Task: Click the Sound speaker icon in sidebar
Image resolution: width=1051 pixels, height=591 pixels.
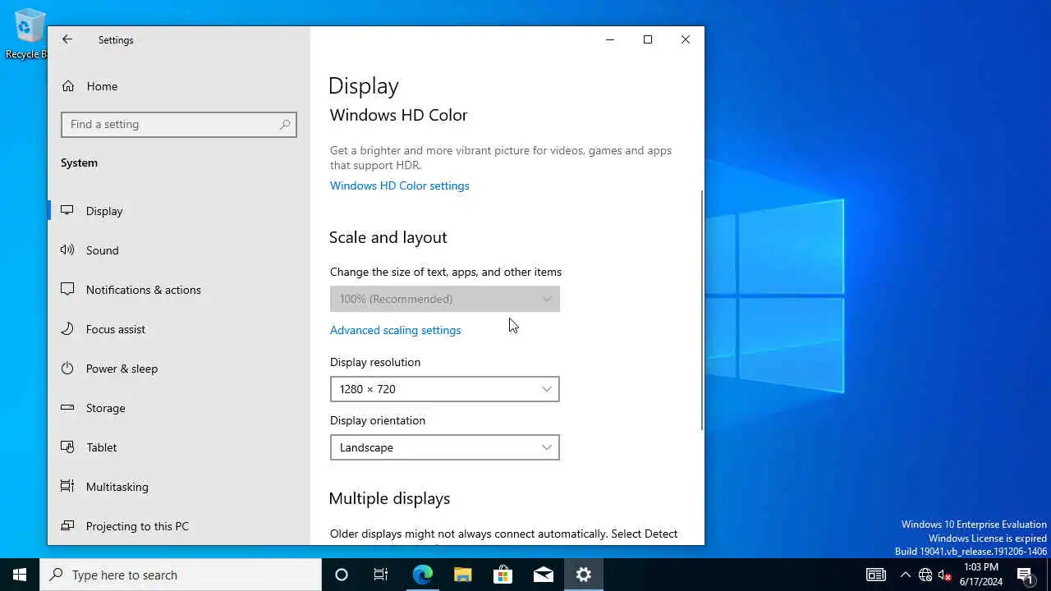Action: tap(67, 250)
